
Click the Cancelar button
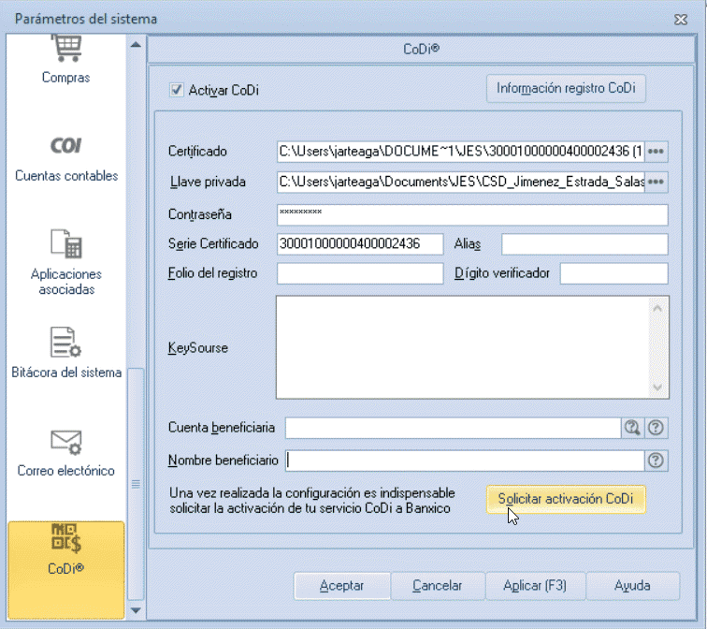(x=438, y=586)
